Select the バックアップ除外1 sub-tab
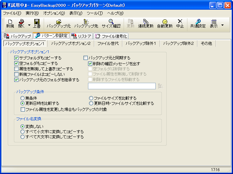The width and height of the screenshot is (233, 174). [141, 43]
